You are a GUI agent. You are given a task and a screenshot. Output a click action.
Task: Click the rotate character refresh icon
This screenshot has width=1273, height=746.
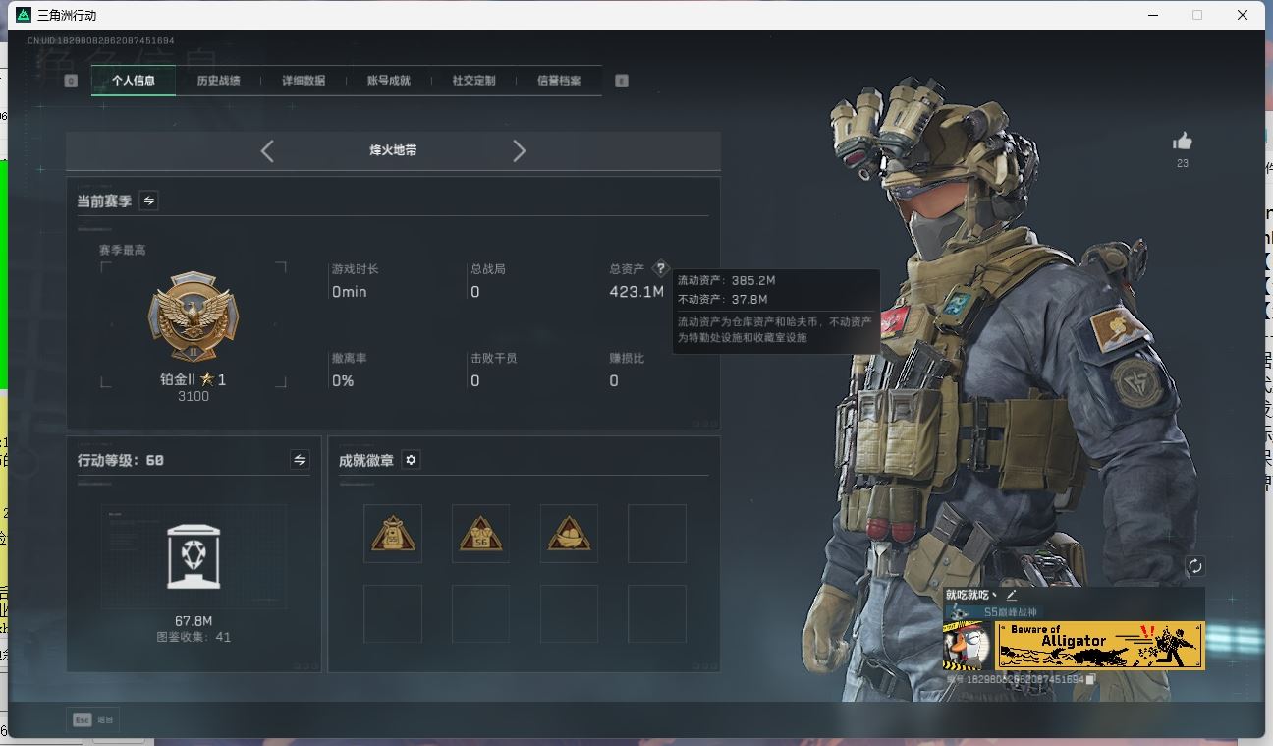point(1194,566)
